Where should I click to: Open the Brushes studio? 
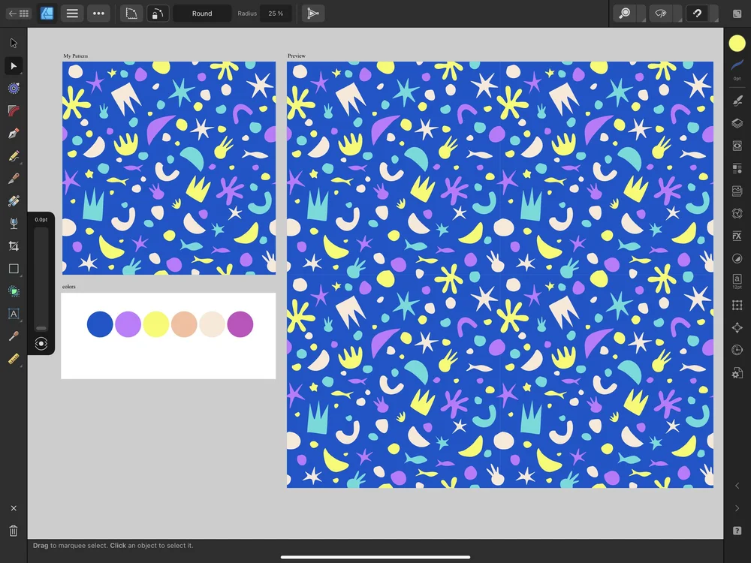pos(737,100)
